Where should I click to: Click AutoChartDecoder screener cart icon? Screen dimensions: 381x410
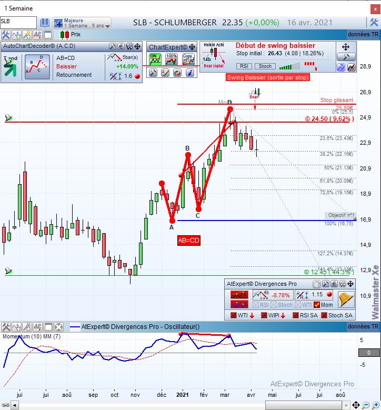click(129, 46)
